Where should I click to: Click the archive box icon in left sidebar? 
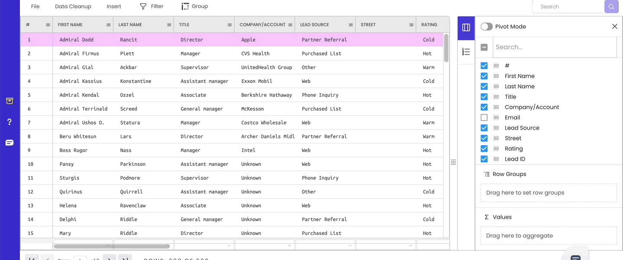(x=10, y=101)
